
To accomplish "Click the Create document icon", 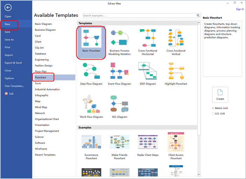I will point(220,92).
